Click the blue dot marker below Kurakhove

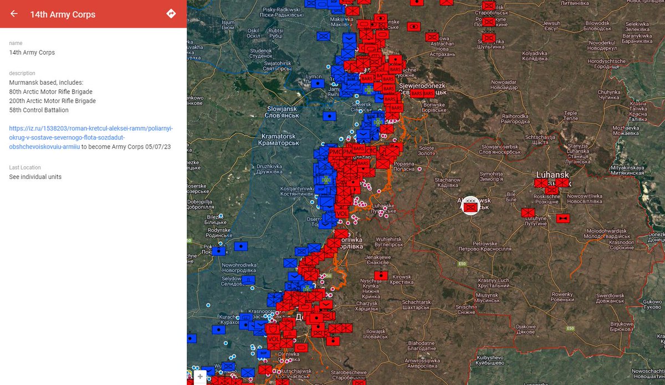coord(219,330)
